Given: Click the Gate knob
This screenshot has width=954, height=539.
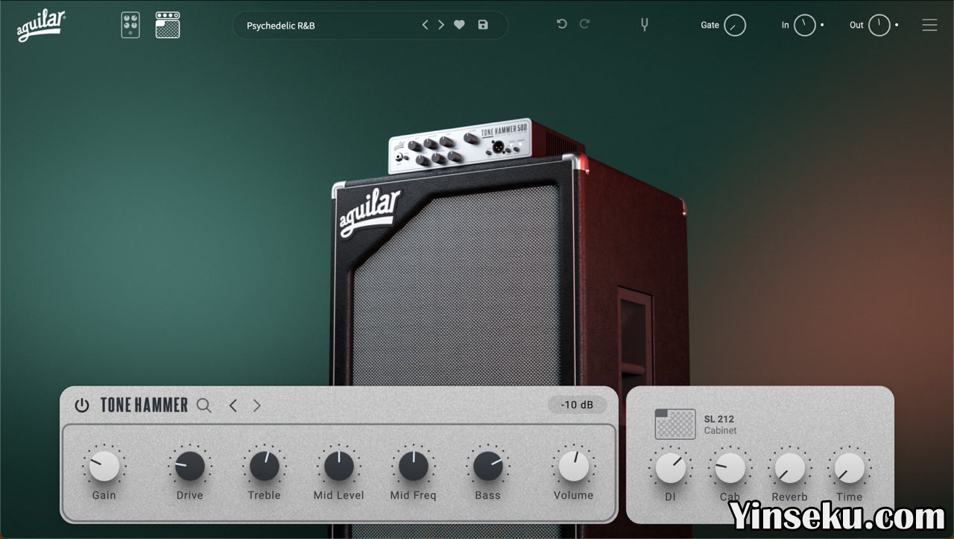Looking at the screenshot, I should pyautogui.click(x=735, y=25).
